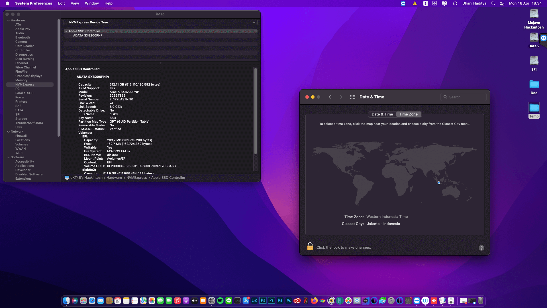Select ADATA SX8200PNP device in the tree
This screenshot has height=308, width=547.
(88, 36)
